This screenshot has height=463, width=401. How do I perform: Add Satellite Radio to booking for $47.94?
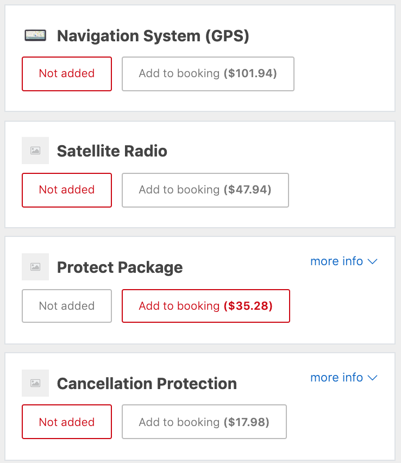pos(205,190)
